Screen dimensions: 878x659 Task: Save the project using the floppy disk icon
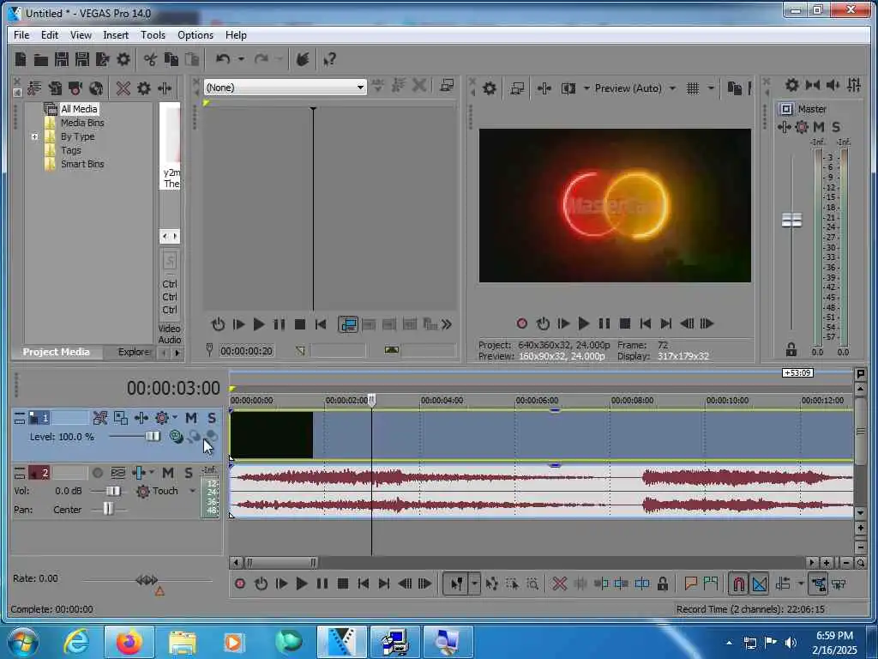click(x=61, y=59)
